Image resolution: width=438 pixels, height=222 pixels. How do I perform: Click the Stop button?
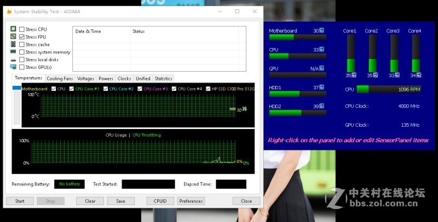click(x=50, y=201)
